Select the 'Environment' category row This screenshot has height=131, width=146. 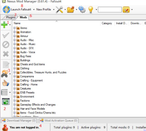pyautogui.click(x=27, y=97)
